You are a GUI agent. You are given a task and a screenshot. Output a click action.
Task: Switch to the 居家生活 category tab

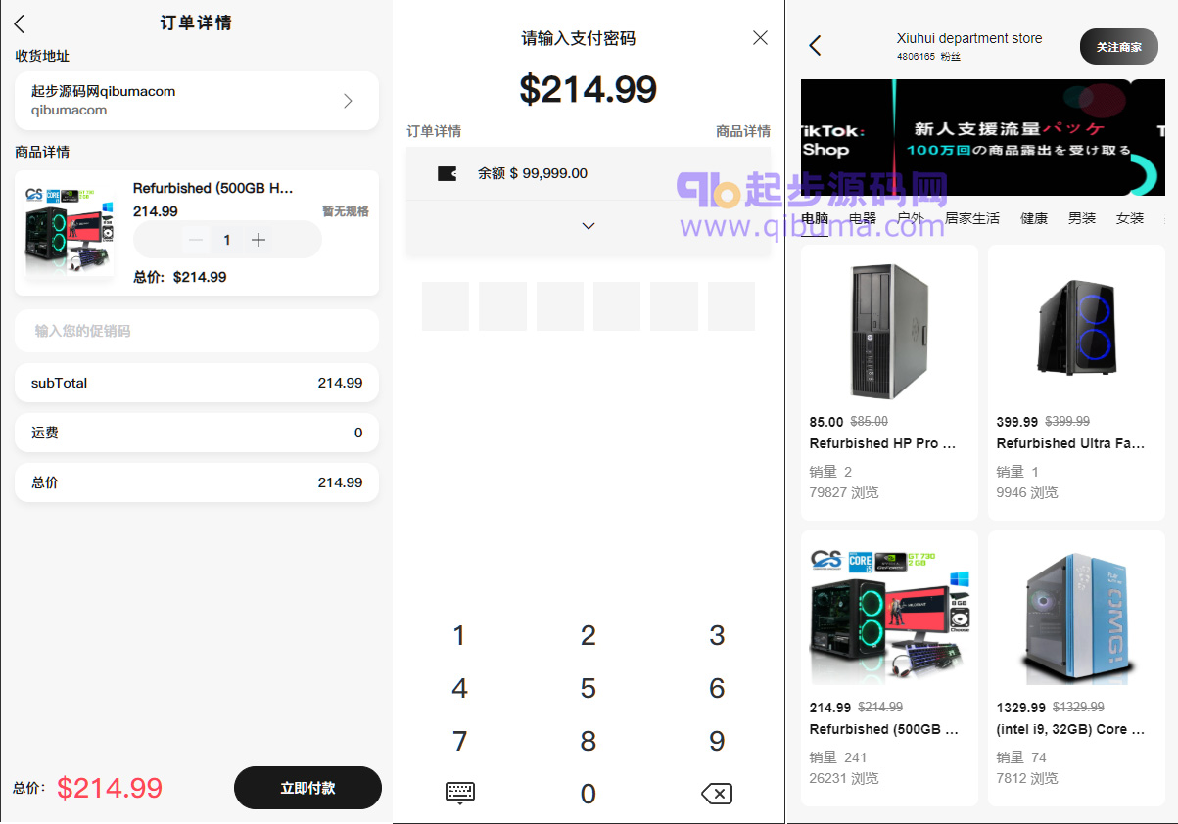[x=972, y=218]
